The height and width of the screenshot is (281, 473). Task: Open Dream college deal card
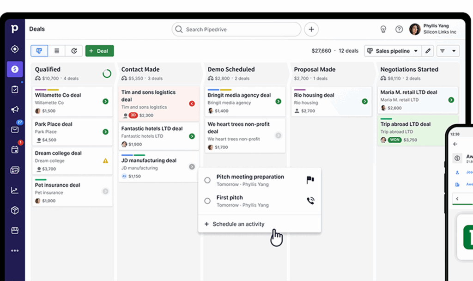click(73, 161)
